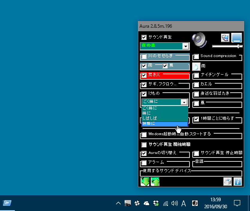250x211 pixels.
Task: Uncheck the 1時間ごとに鳴らす checkbox
Action: coord(196,119)
